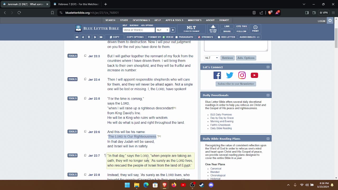Open Steam from the taskbar
This screenshot has width=338, height=190.
coord(202,185)
